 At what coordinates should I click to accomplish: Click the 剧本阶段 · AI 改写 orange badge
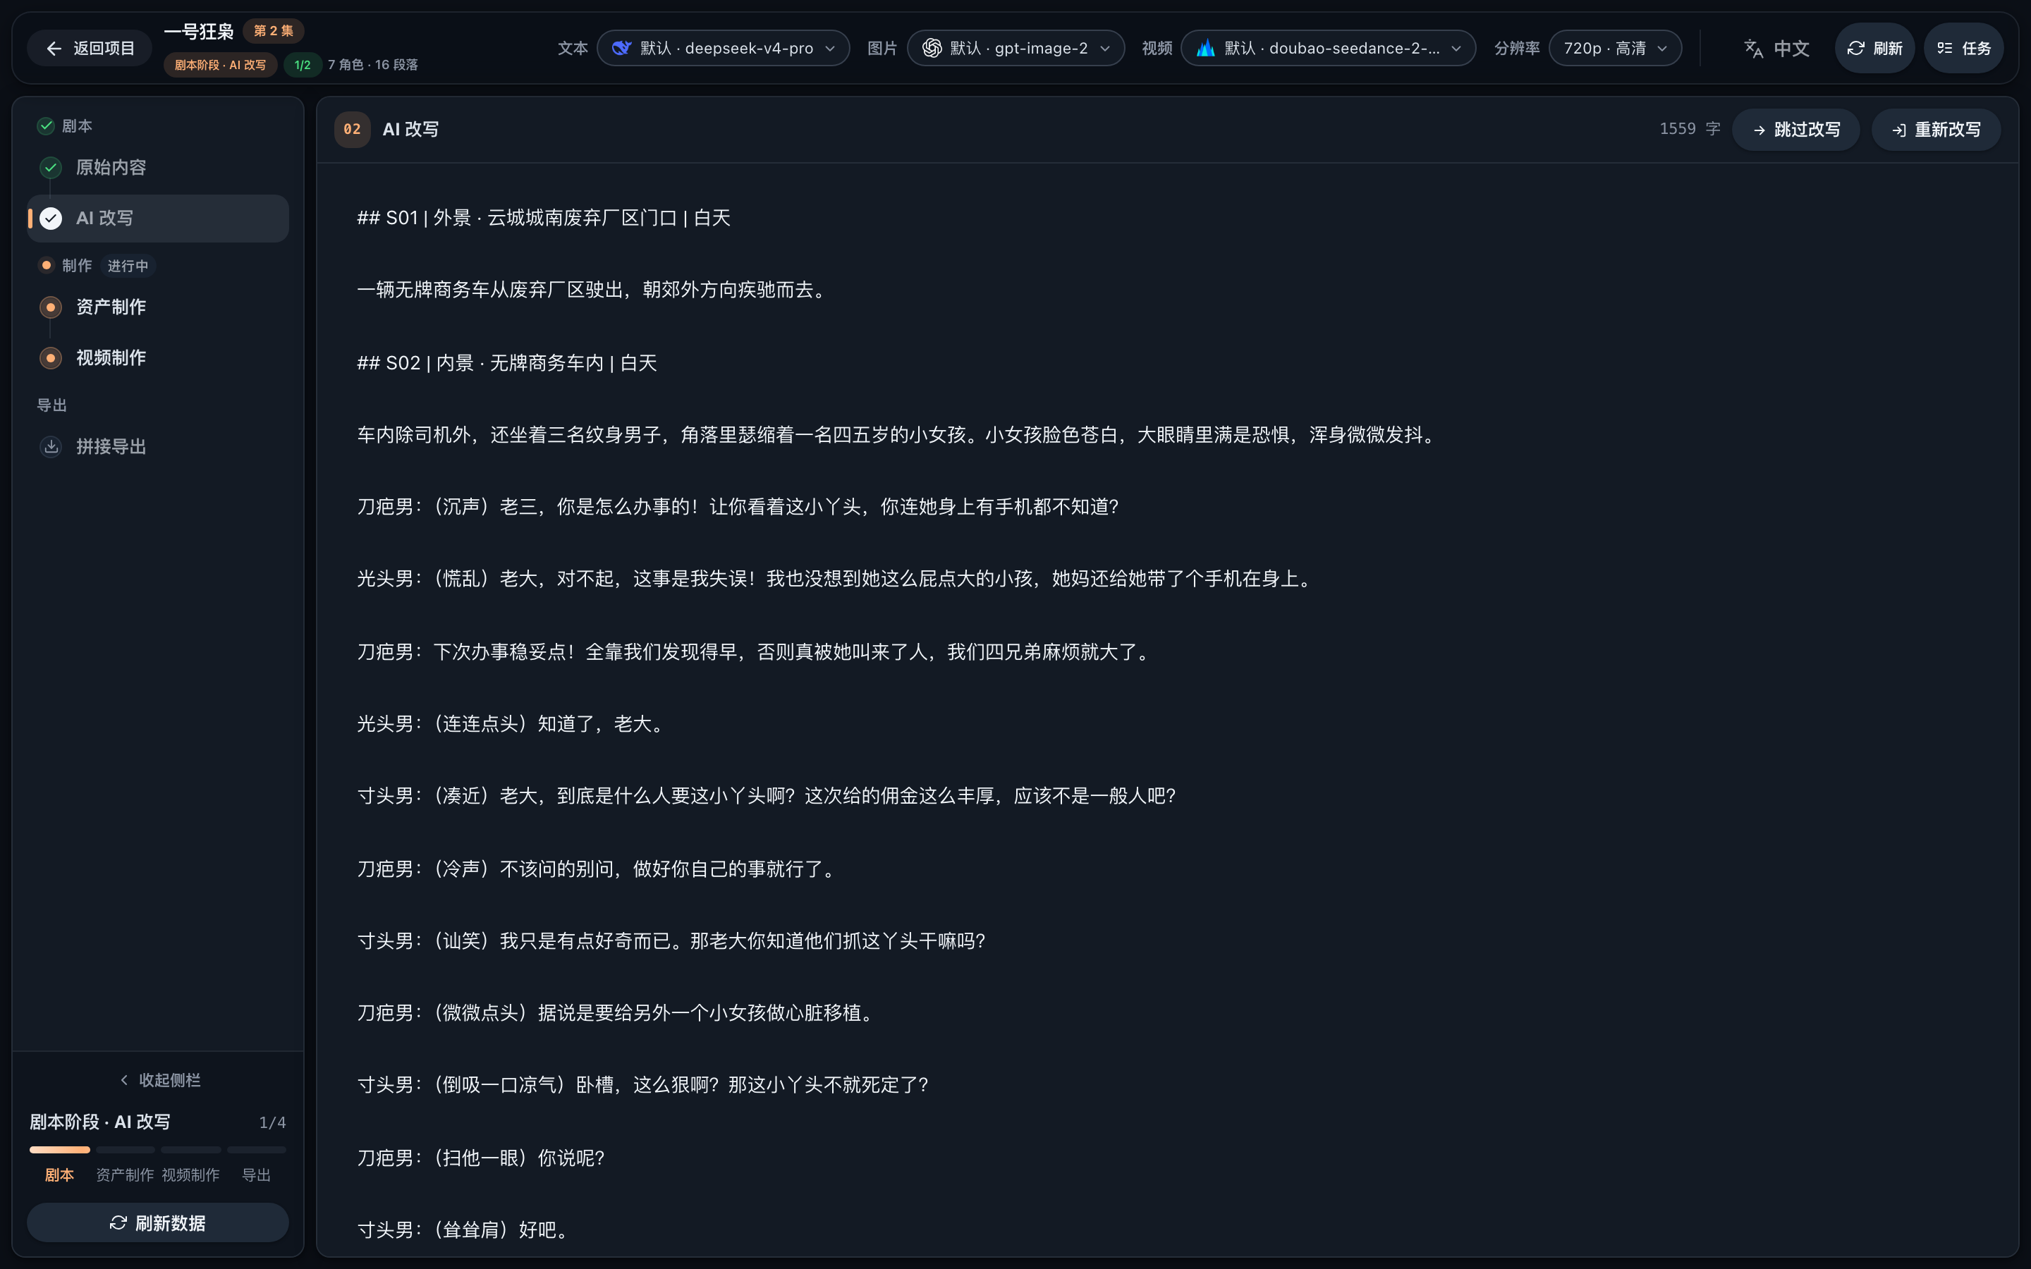(x=220, y=65)
